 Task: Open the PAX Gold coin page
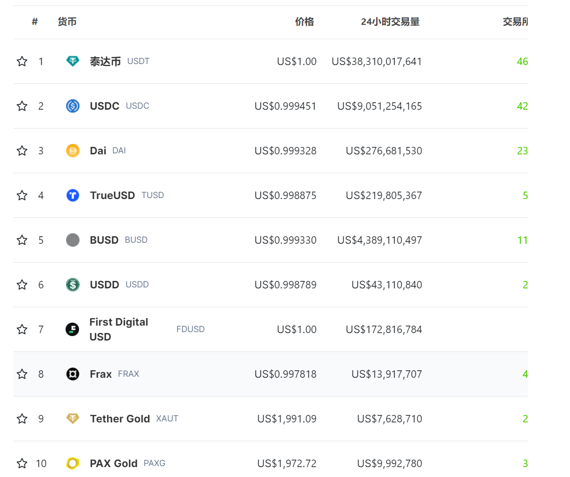113,463
